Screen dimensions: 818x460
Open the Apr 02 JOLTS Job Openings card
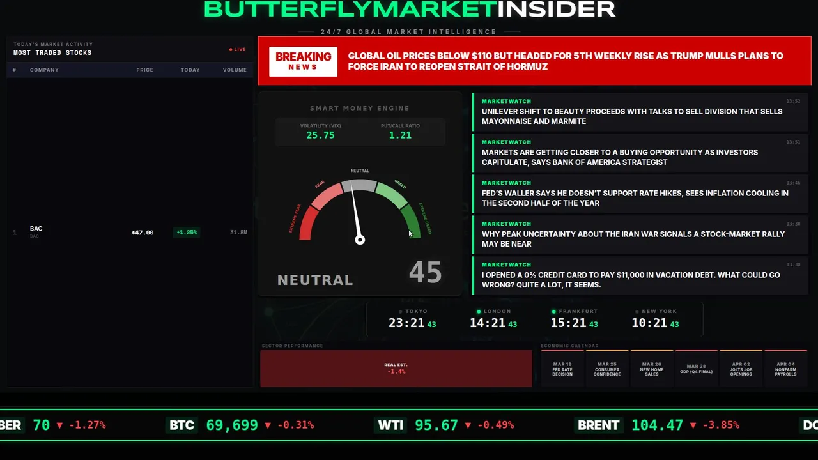pyautogui.click(x=741, y=369)
